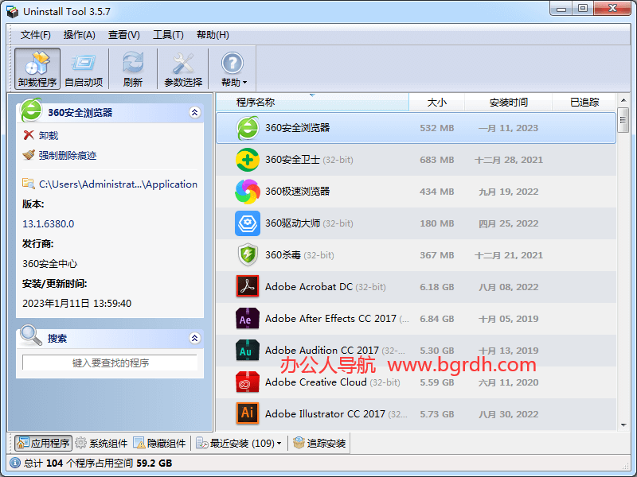Toggle the 应用程序 applications filter
Image resolution: width=637 pixels, height=477 pixels.
[43, 444]
